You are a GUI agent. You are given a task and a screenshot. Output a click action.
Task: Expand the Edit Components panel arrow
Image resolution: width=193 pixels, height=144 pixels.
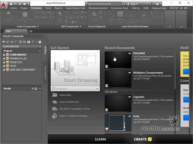click(x=80, y=26)
